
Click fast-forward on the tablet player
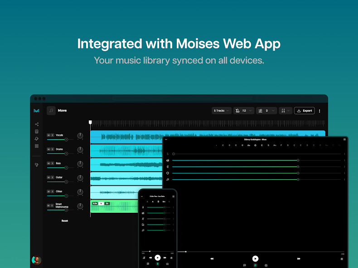[x=299, y=258]
